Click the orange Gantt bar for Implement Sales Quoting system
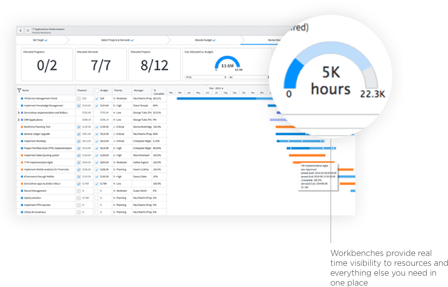 point(307,155)
